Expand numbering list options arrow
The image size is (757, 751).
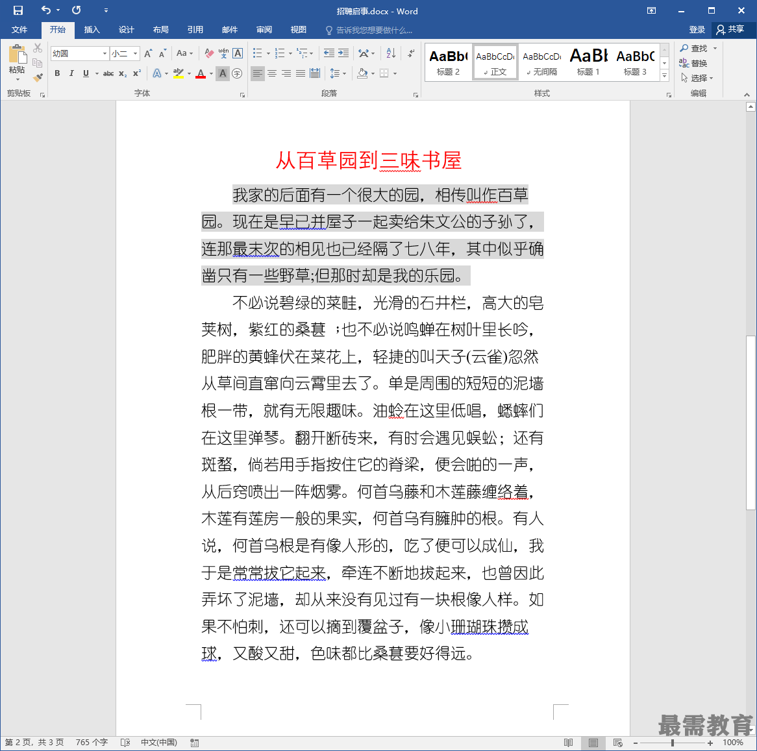pyautogui.click(x=290, y=53)
